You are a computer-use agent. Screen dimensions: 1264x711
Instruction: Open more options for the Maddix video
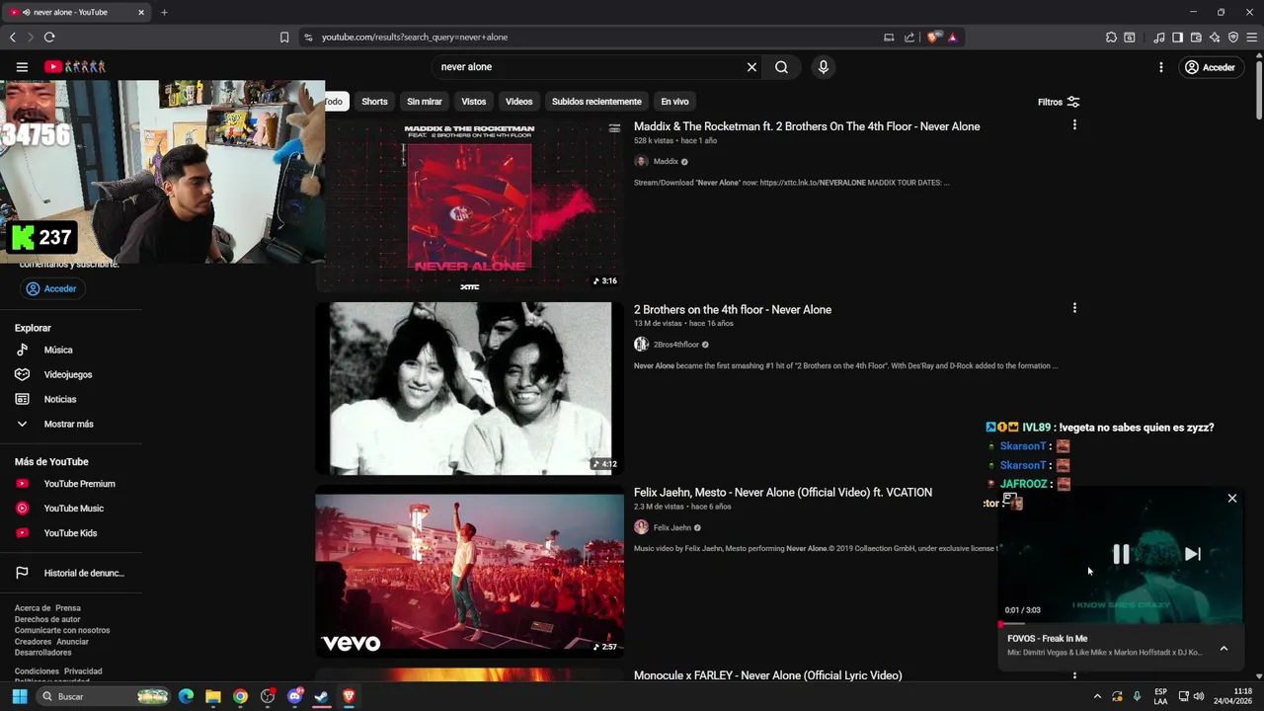(x=1074, y=125)
